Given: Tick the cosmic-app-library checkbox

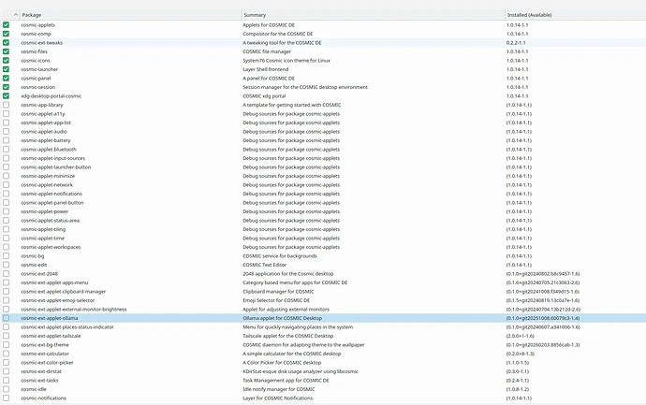Looking at the screenshot, I should pos(6,105).
